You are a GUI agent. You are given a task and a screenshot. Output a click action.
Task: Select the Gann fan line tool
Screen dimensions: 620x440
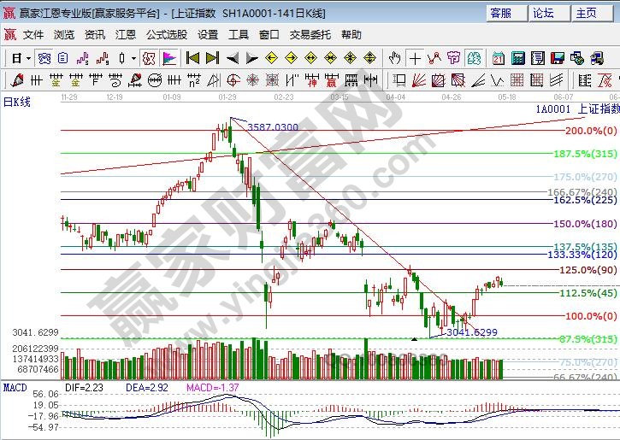[x=420, y=80]
